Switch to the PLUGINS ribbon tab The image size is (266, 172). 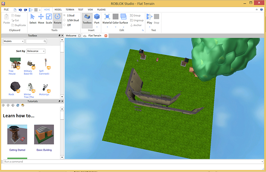[101, 9]
